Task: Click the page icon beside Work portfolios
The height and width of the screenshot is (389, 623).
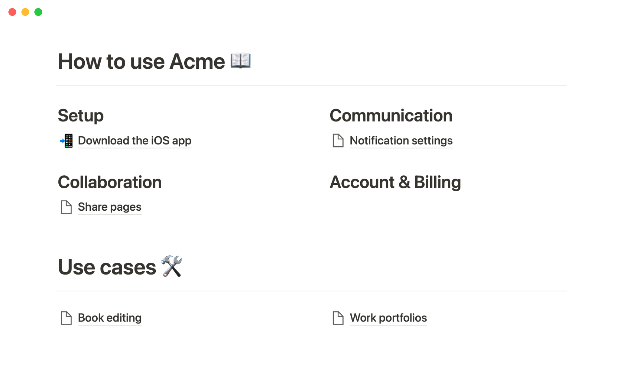Action: pyautogui.click(x=338, y=318)
